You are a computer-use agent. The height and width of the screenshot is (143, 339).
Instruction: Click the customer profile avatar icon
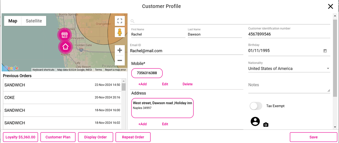click(255, 121)
